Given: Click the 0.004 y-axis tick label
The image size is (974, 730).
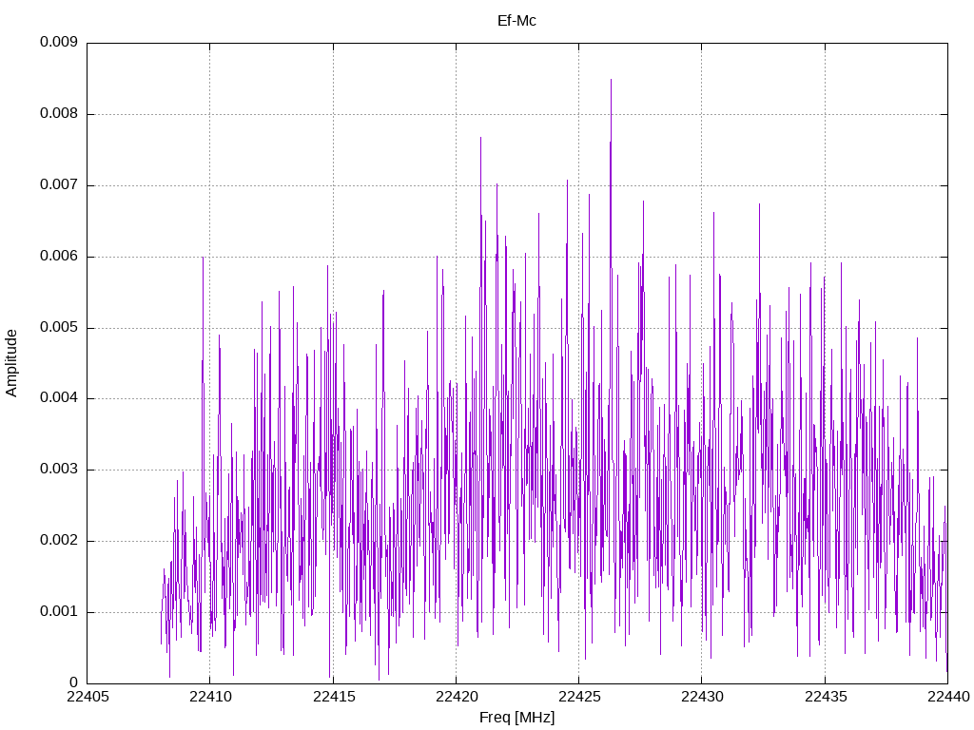Looking at the screenshot, I should [59, 398].
